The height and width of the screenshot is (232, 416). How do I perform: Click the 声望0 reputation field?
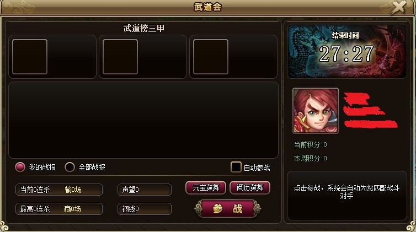[145, 190]
